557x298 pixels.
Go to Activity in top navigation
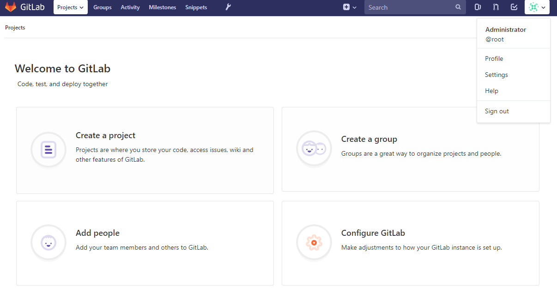[x=130, y=7]
